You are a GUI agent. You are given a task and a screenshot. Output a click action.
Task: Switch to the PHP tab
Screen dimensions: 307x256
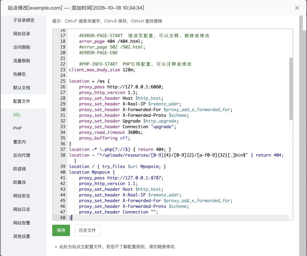(x=17, y=128)
